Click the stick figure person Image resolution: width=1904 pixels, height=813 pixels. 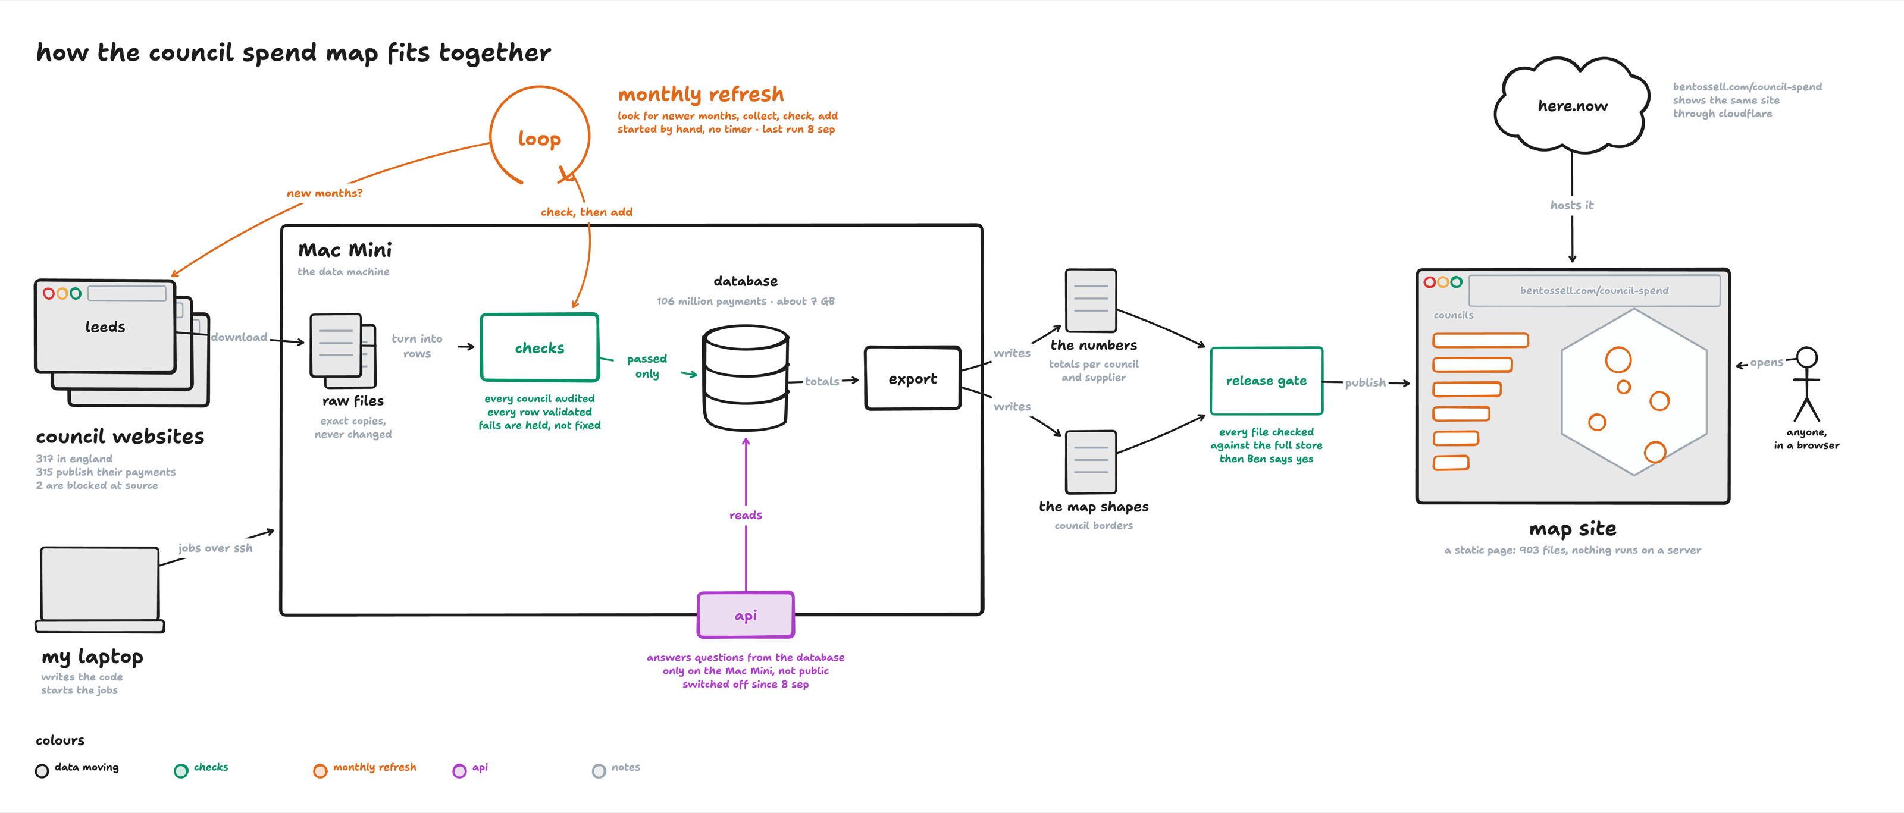point(1806,384)
